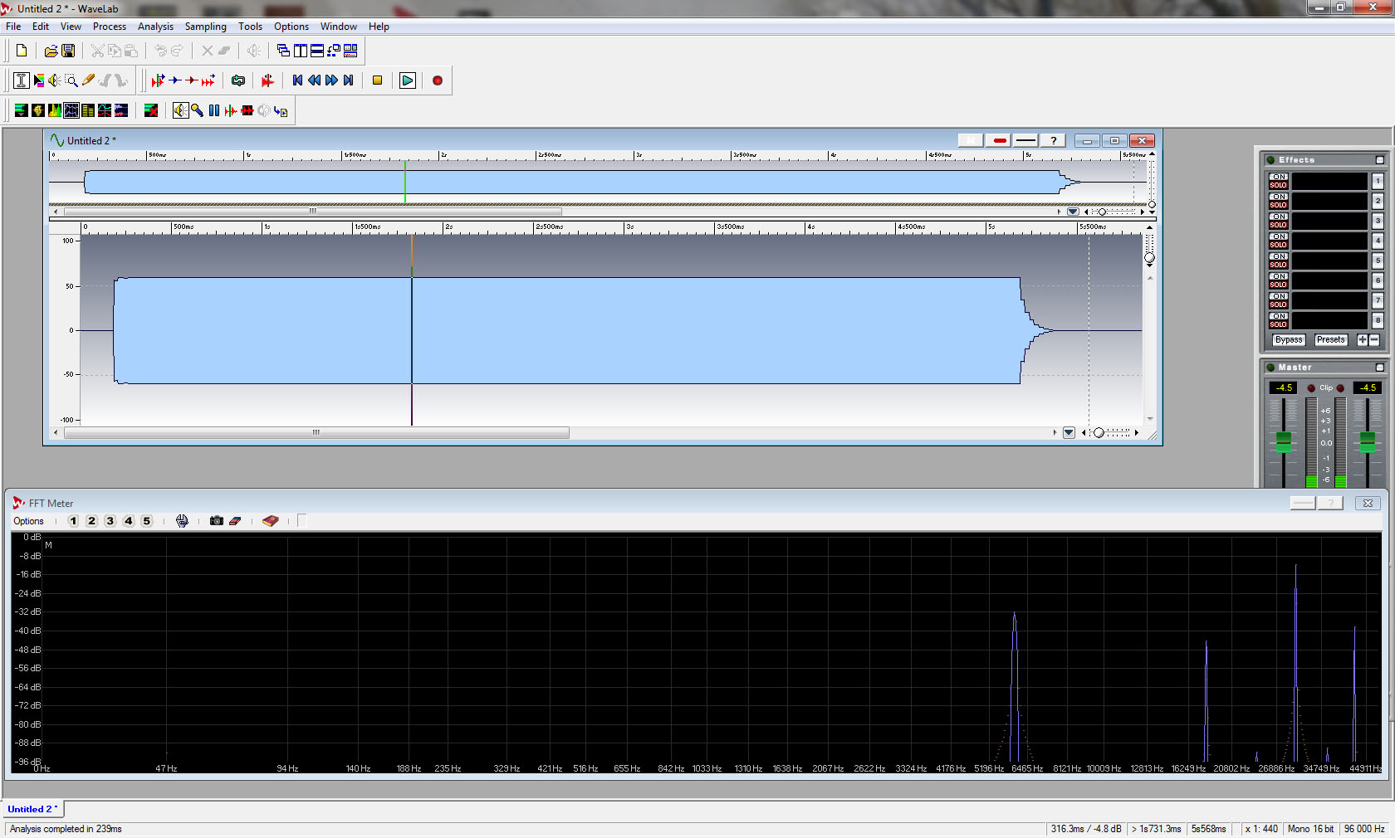Click the Open file folder icon

(51, 51)
